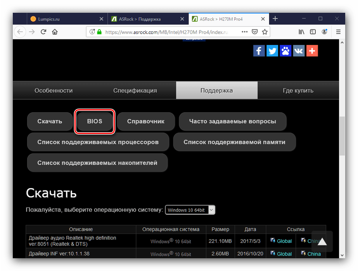Select the ASRock H270M Pro4 tab
Screen dimensions: 358x271
[229, 19]
